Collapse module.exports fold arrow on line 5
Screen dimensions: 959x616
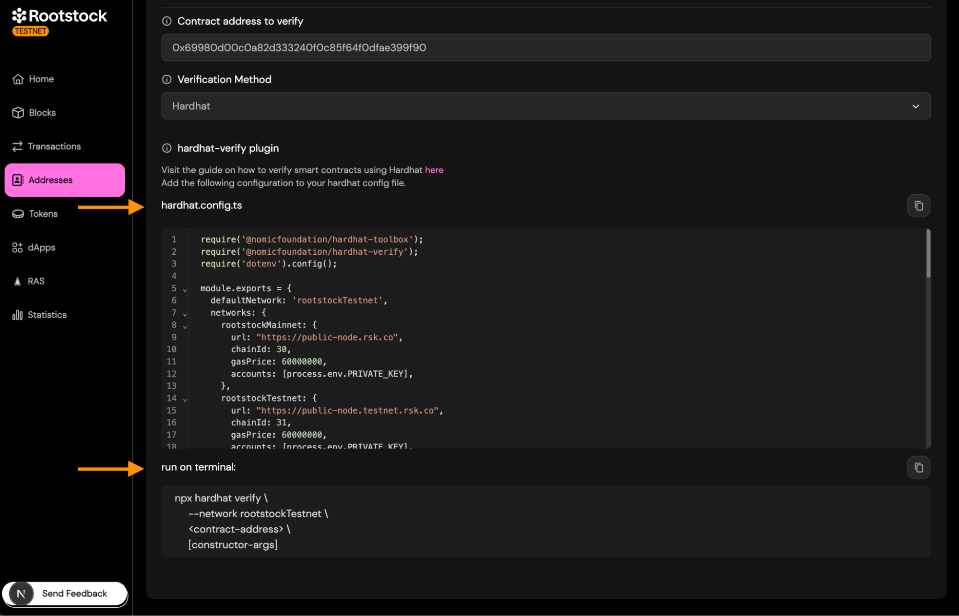tap(185, 290)
